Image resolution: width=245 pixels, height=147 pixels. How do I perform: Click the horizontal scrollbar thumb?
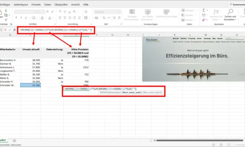(200, 140)
